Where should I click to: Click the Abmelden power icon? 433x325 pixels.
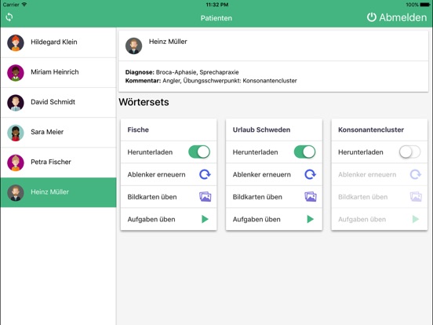point(371,17)
